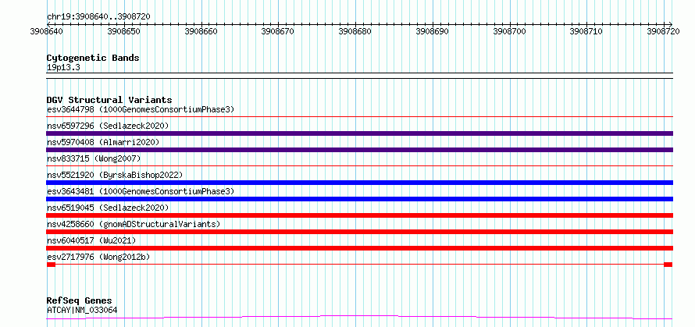
Task: Click the magenta ATCAY gene line
Action: click(x=359, y=318)
